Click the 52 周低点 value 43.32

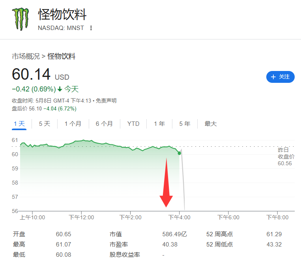point(274,245)
